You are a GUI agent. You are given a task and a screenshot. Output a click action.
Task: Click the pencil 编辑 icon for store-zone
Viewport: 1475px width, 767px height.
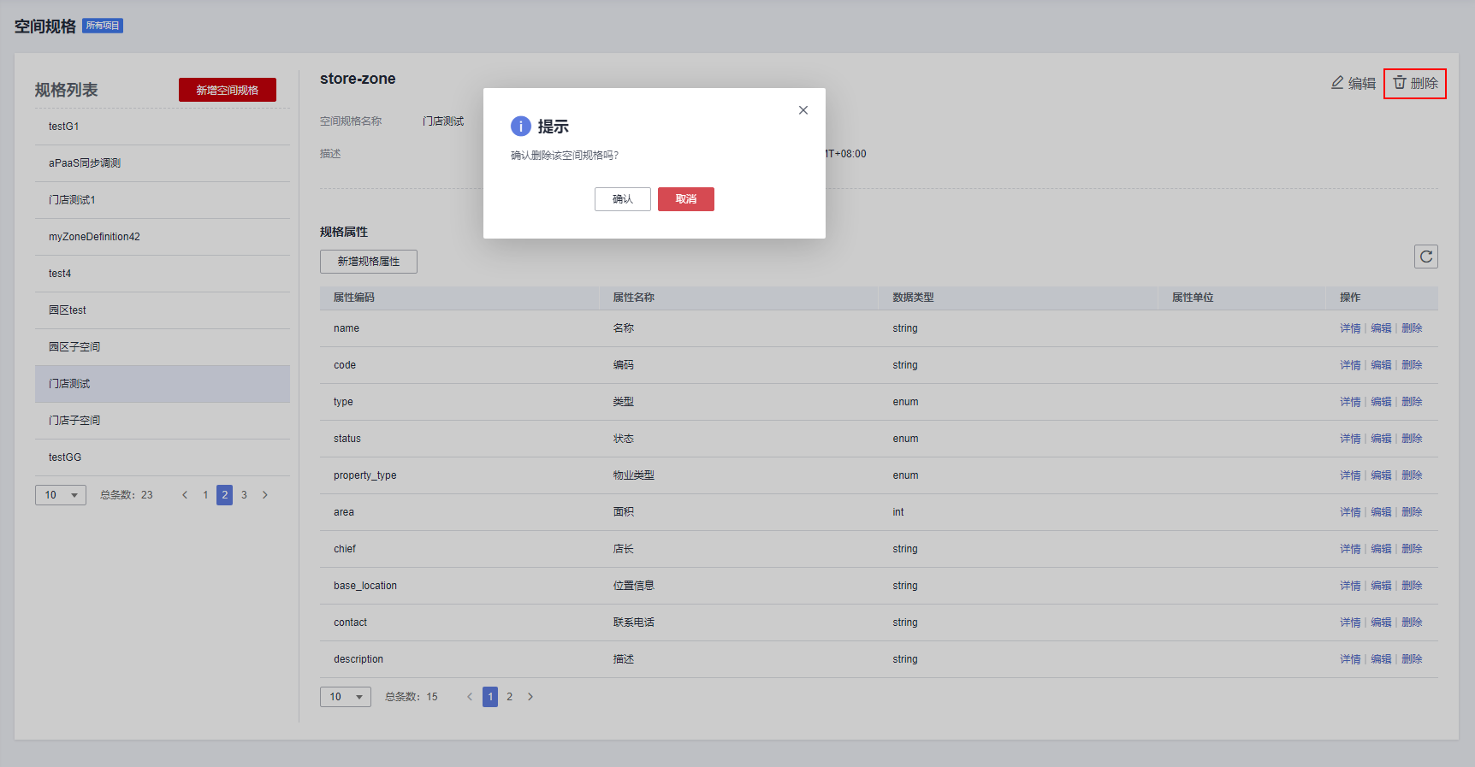pos(1337,83)
